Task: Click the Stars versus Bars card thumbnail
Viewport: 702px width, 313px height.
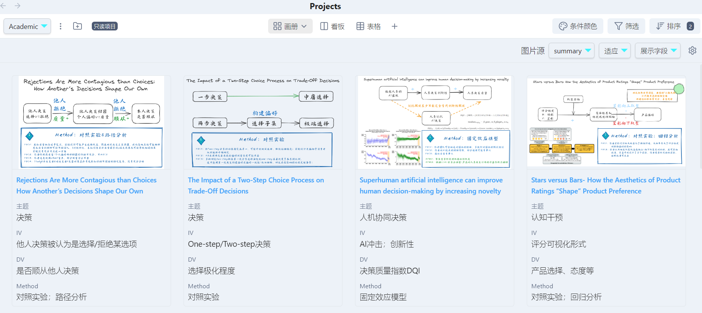Action: coord(606,122)
